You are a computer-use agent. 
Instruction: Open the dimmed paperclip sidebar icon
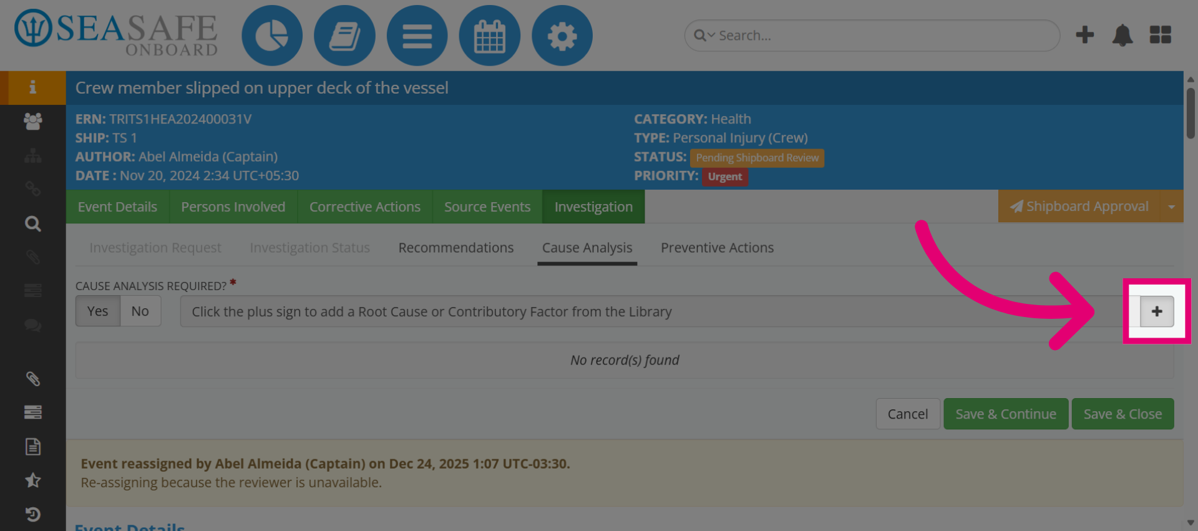pos(32,257)
